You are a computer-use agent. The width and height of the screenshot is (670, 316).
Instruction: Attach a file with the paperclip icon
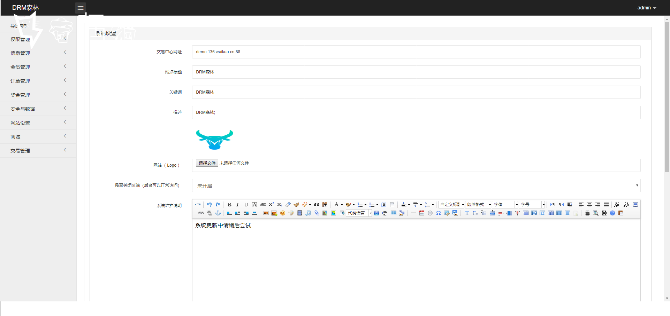pos(317,213)
